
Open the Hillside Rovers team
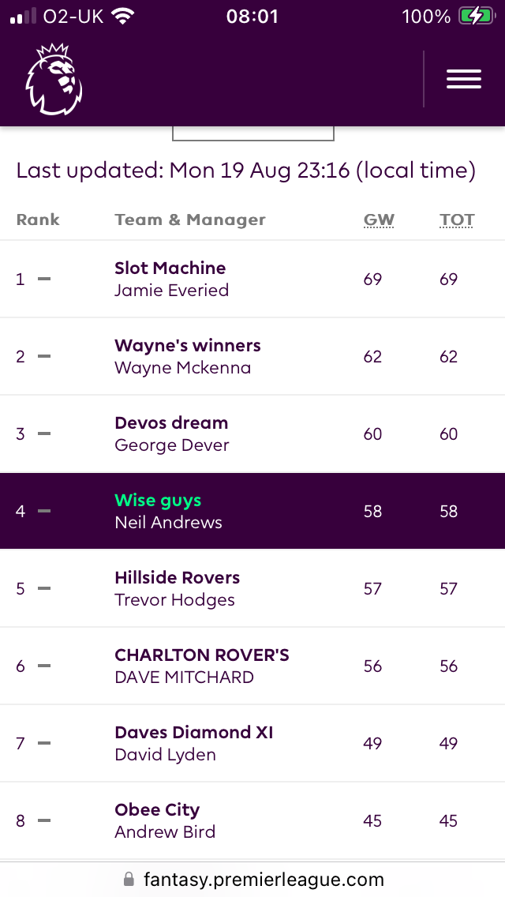178,577
